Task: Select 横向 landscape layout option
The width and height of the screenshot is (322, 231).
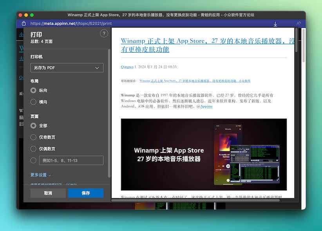Action: 33,102
